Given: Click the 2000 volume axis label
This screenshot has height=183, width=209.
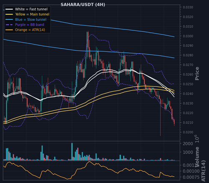Looking at the screenshot, I should [188, 144].
